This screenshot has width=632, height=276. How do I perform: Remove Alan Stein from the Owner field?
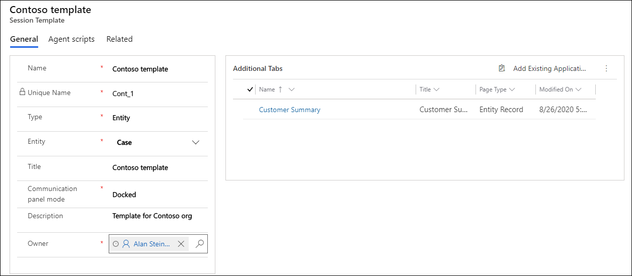(x=181, y=244)
